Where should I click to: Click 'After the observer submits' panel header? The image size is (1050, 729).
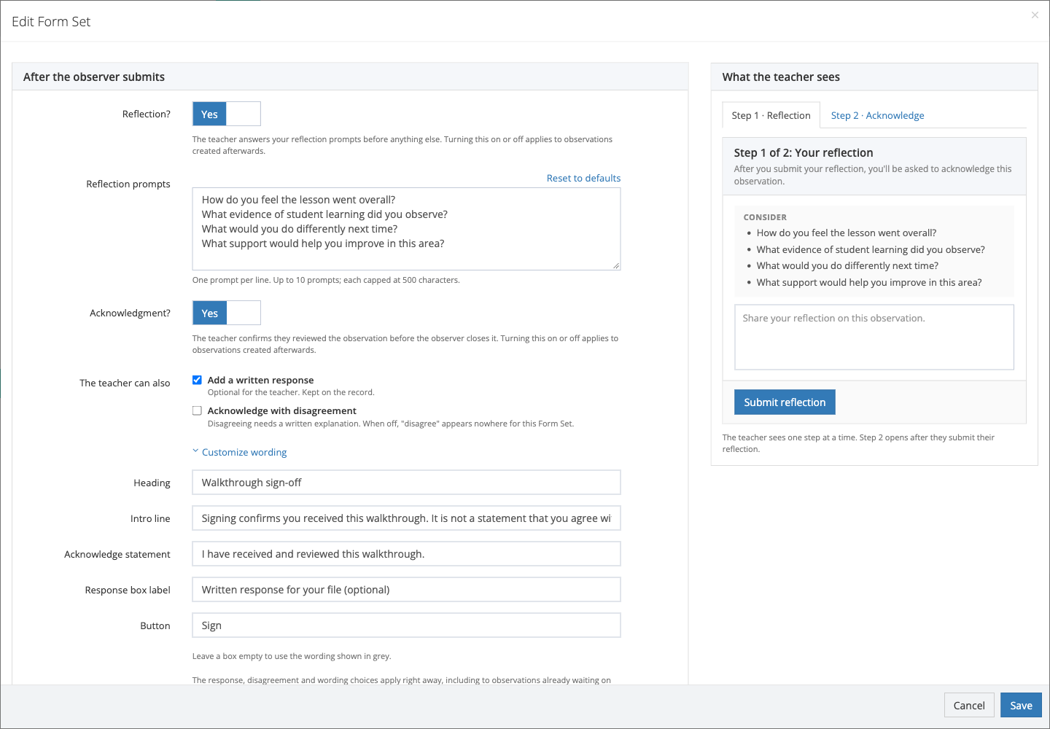coord(350,77)
